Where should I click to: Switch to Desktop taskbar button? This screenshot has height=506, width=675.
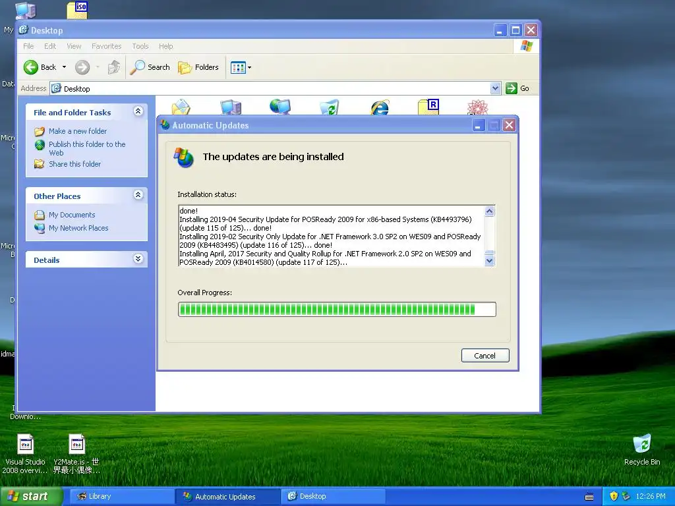(x=333, y=497)
